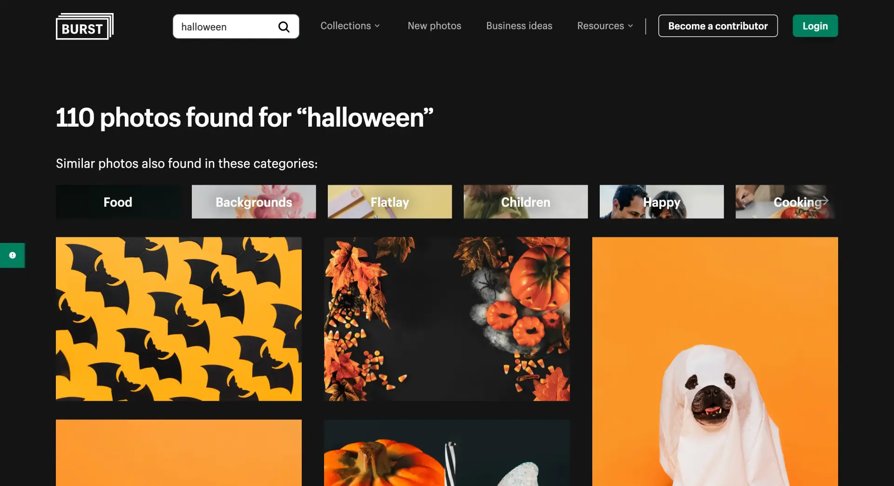This screenshot has width=894, height=486.
Task: Submit search with the magnifier icon
Action: (284, 27)
